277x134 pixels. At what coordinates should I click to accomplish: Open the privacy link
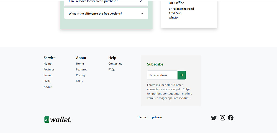[x=157, y=117]
